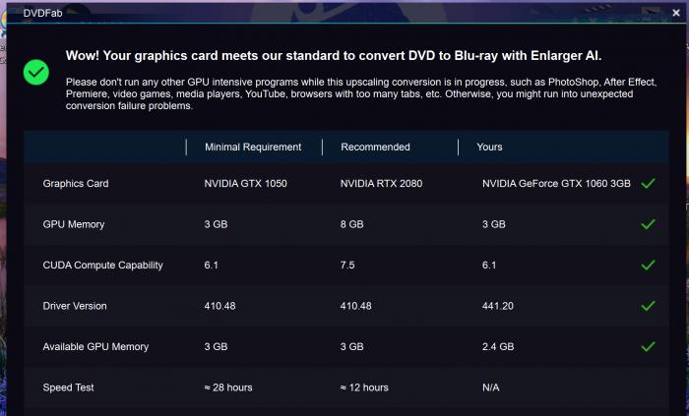Click the GPU intensive programs warning paragraph

(x=361, y=93)
